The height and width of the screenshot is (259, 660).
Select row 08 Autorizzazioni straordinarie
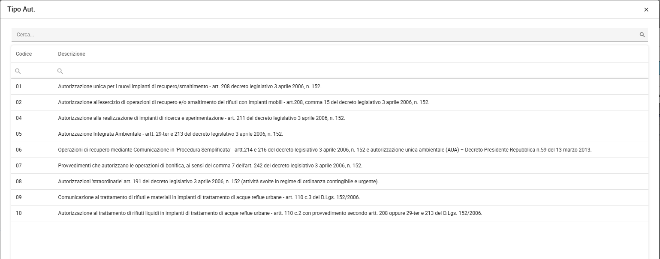pyautogui.click(x=329, y=182)
